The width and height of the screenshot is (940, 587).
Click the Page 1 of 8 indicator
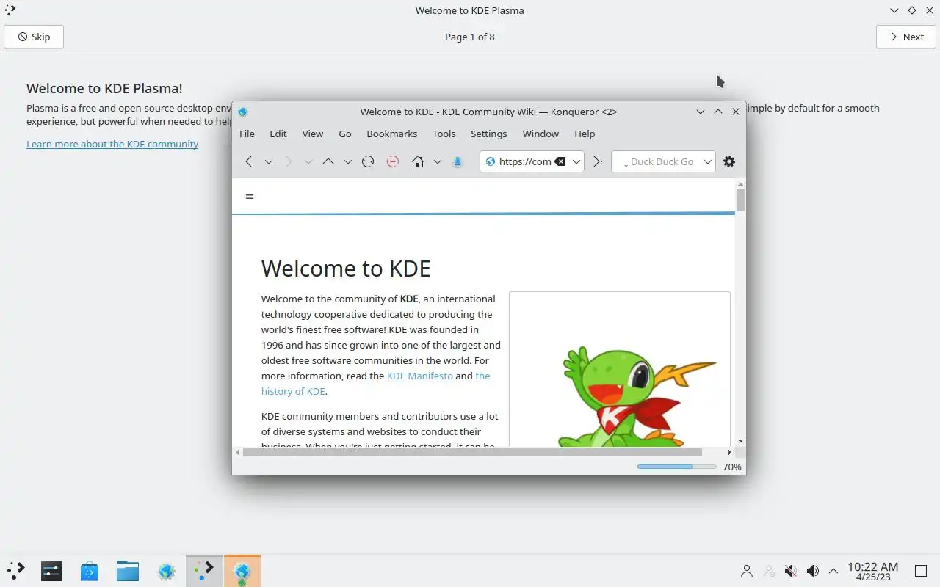[470, 37]
